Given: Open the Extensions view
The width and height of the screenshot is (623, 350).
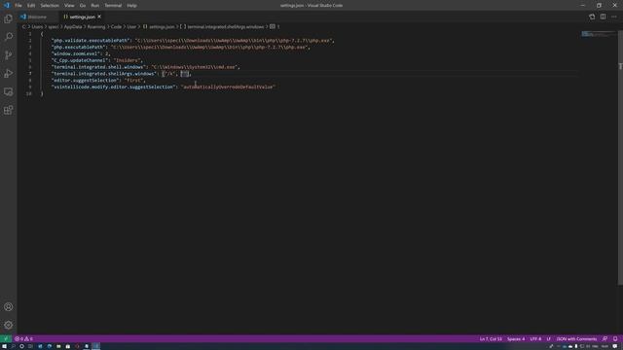Looking at the screenshot, I should [9, 110].
